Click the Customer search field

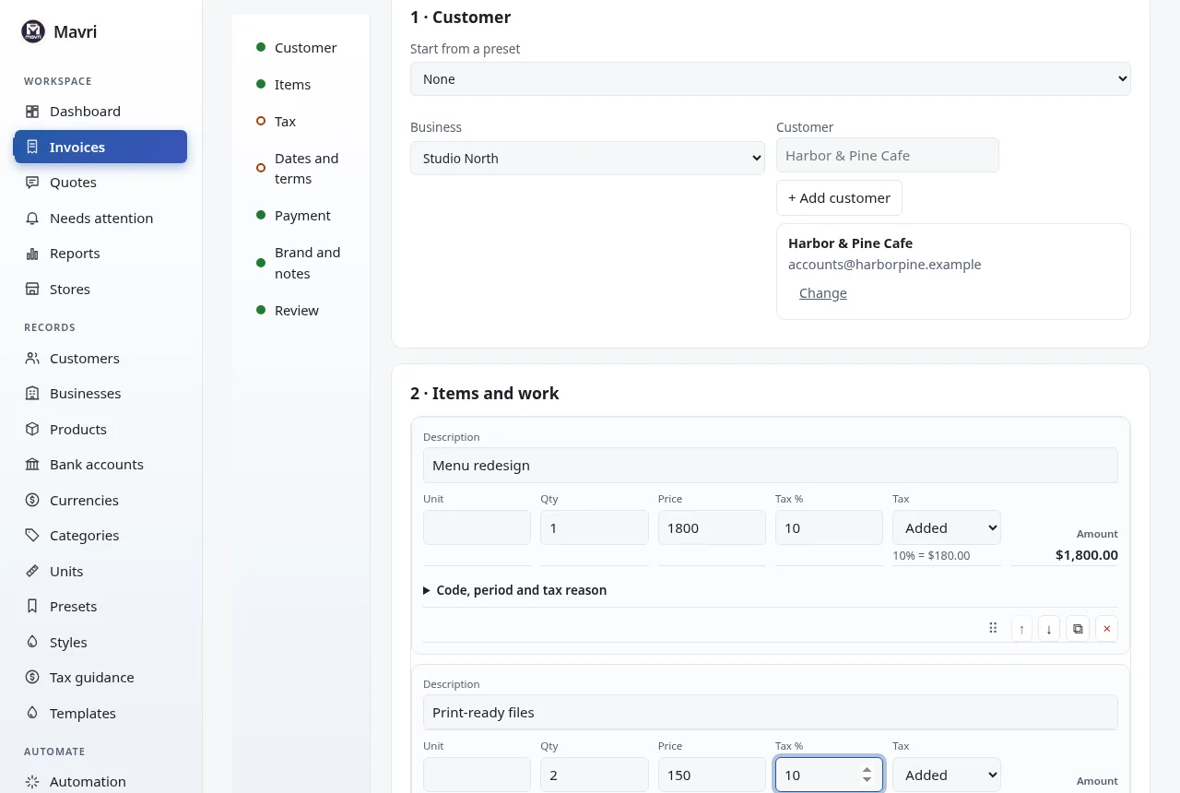(x=888, y=156)
